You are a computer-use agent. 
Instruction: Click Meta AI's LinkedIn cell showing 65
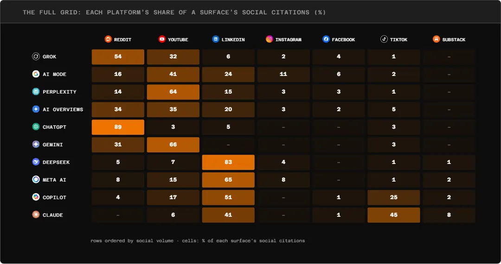(x=228, y=180)
